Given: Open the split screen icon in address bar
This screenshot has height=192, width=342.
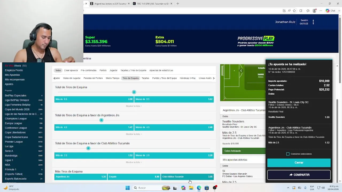Looking at the screenshot, I should 284,11.
